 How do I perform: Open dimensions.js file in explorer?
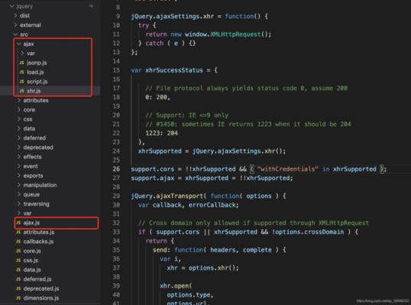coord(41,298)
